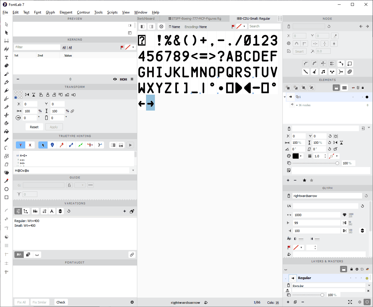373x307 pixels.
Task: Run Check in the FontAudit panel
Action: [61, 302]
